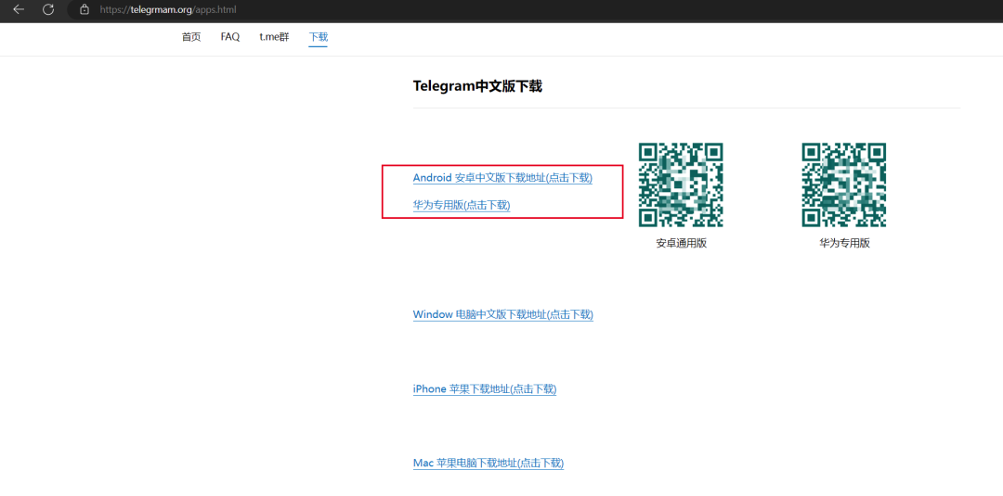Click the 安卓通用版 QR code image
This screenshot has width=1003, height=496.
pyautogui.click(x=681, y=184)
